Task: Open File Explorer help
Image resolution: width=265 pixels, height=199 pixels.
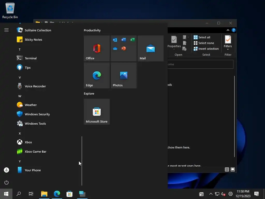Action: [x=234, y=30]
